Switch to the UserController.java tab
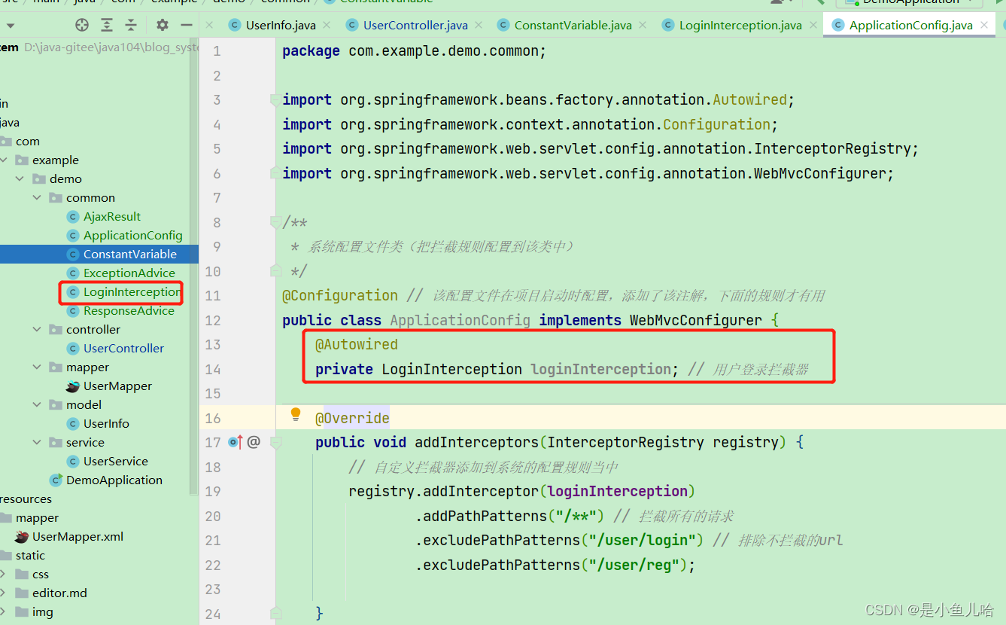 pyautogui.click(x=415, y=25)
